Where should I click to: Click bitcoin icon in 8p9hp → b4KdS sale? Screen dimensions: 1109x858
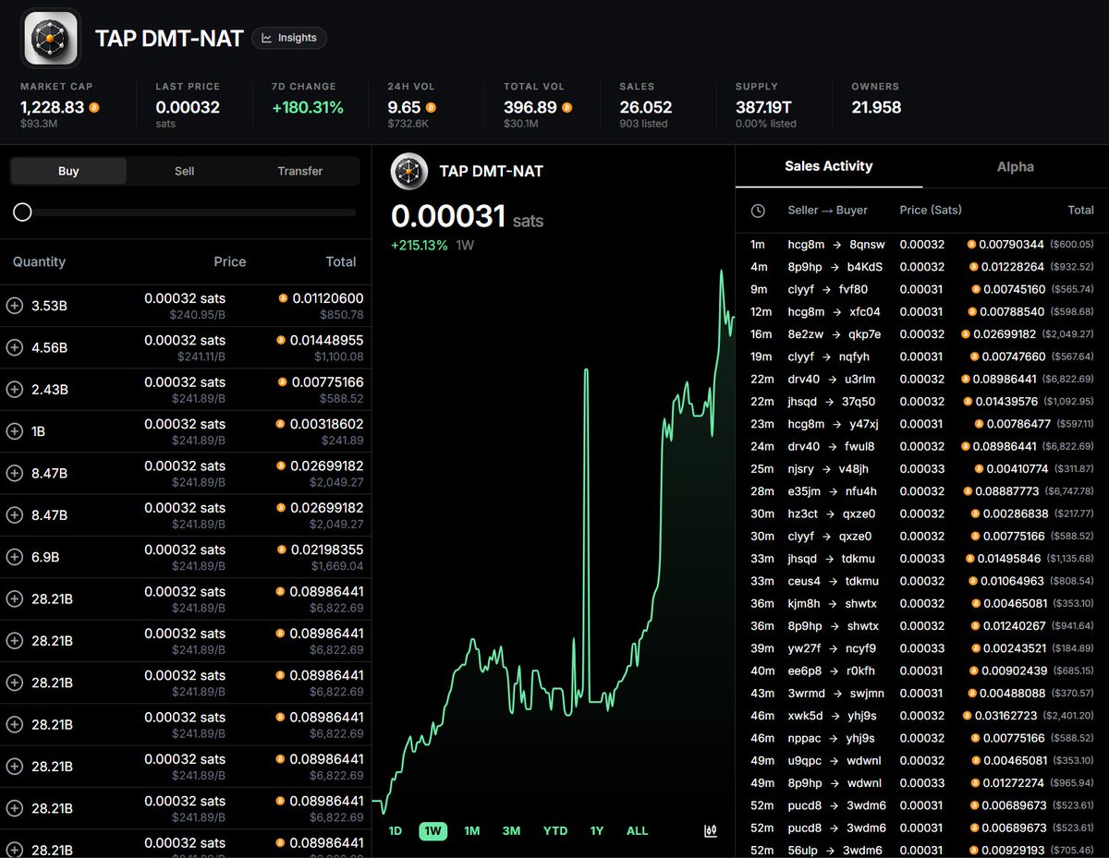[x=973, y=267]
